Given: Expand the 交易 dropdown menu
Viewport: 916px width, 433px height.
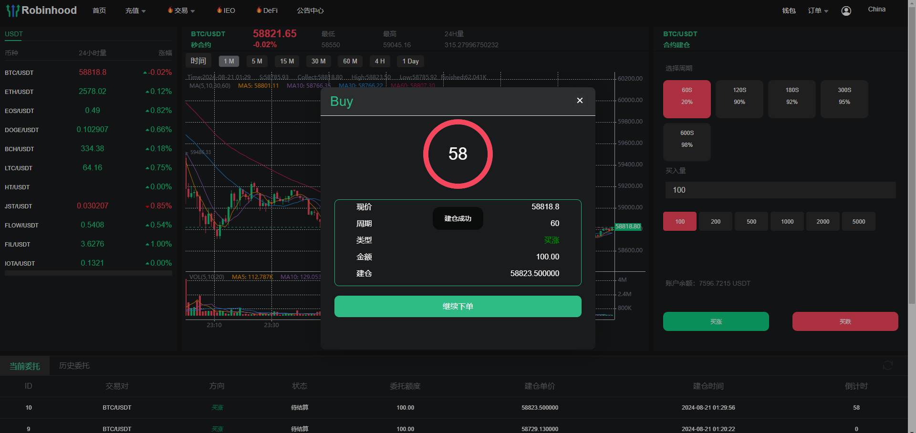Looking at the screenshot, I should [181, 10].
